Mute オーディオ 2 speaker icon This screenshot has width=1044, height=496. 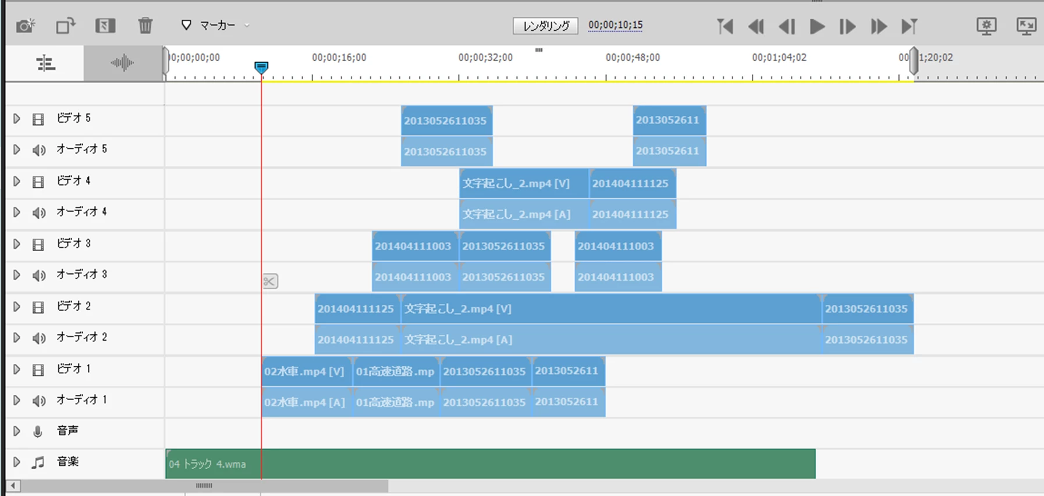(x=38, y=338)
